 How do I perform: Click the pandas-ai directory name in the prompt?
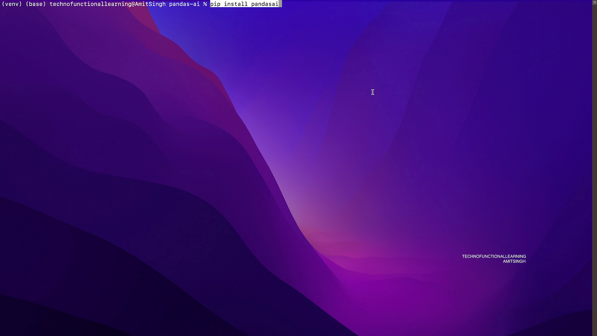pyautogui.click(x=184, y=4)
